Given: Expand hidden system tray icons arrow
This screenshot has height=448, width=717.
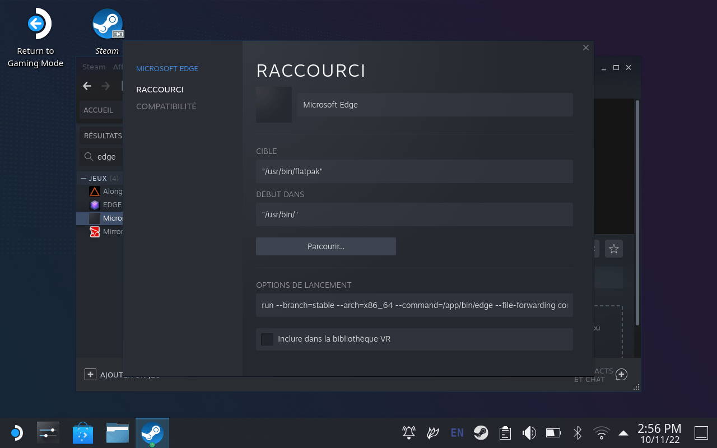Looking at the screenshot, I should coord(623,433).
